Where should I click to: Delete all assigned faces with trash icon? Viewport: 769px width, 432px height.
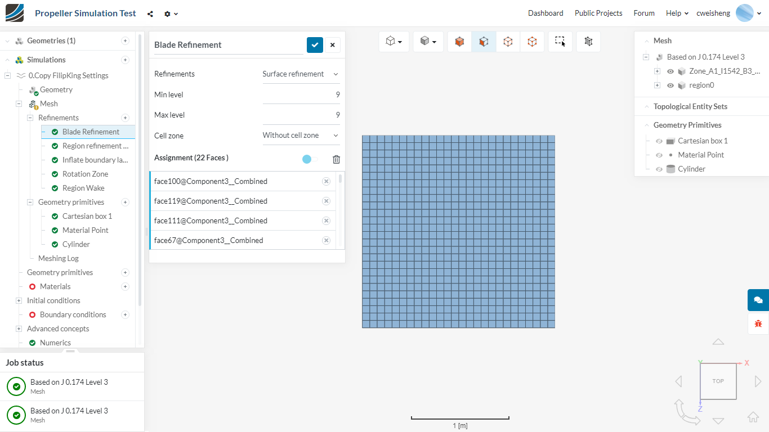click(x=336, y=159)
